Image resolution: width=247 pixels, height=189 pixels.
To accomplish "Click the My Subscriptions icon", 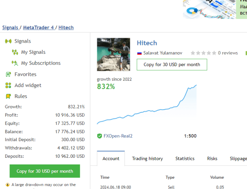I will click(x=15, y=63).
